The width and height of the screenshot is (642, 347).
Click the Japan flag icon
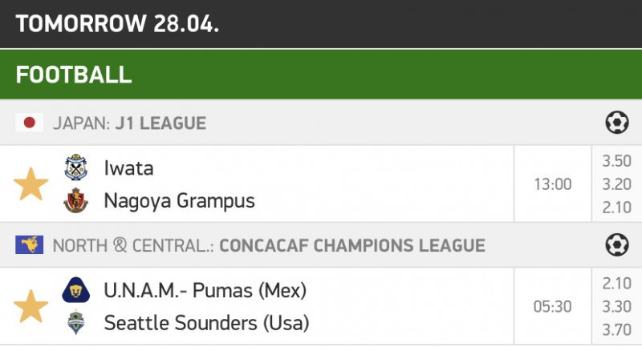(x=30, y=123)
